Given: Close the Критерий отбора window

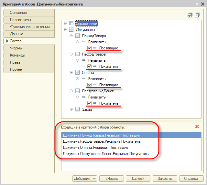Looking at the screenshot, I should point(203,4).
